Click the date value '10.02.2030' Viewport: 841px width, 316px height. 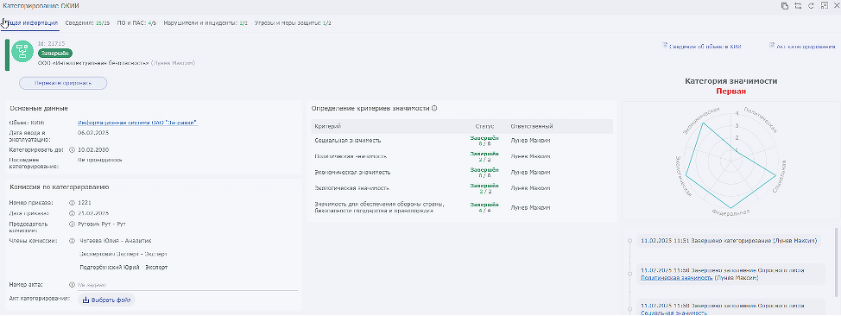point(93,149)
